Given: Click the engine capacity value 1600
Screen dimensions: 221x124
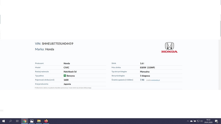Looking at the screenshot, I should click(x=66, y=80).
